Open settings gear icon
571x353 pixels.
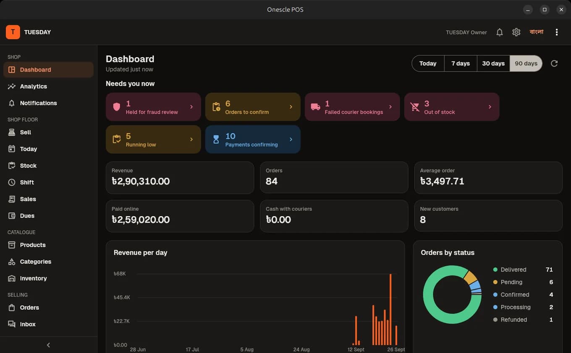516,32
